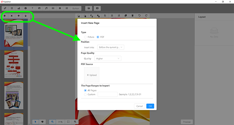Click the Layout panel header
Viewport: 234px width, 125px height.
tap(202, 17)
